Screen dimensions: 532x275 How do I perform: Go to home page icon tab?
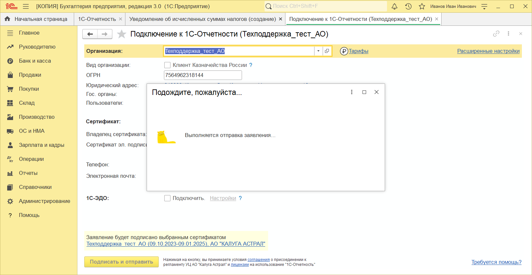(x=8, y=19)
